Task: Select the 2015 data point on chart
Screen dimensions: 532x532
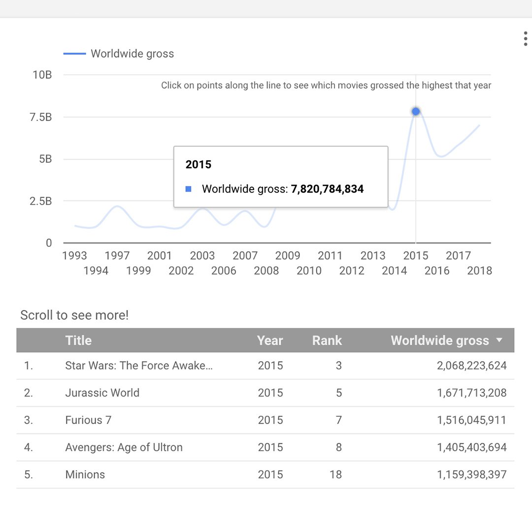Action: pos(416,111)
